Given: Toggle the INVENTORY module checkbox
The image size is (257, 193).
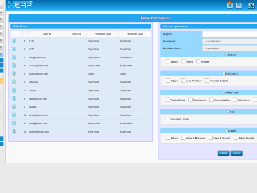Looking at the screenshot, I should 224,93.
